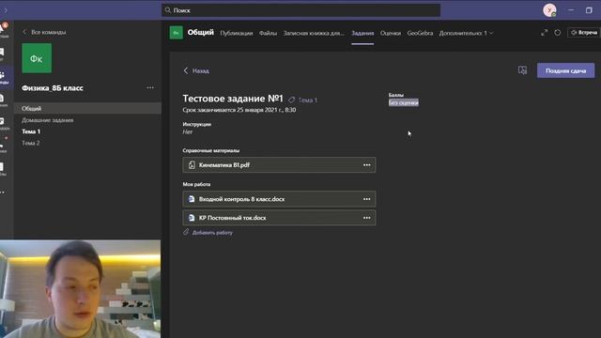The image size is (601, 338).
Task: Open Chat from the left rail
Action: pyautogui.click(x=2, y=54)
